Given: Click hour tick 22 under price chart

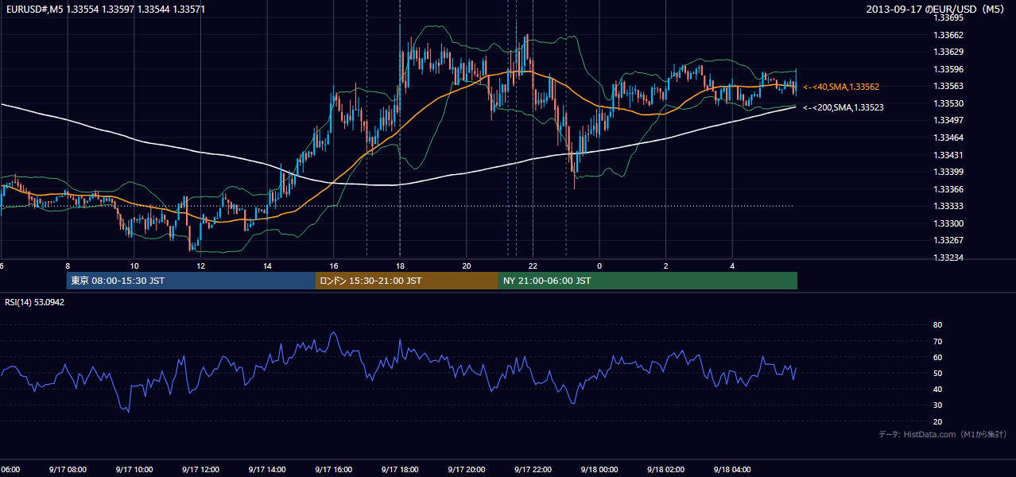Looking at the screenshot, I should tap(533, 266).
